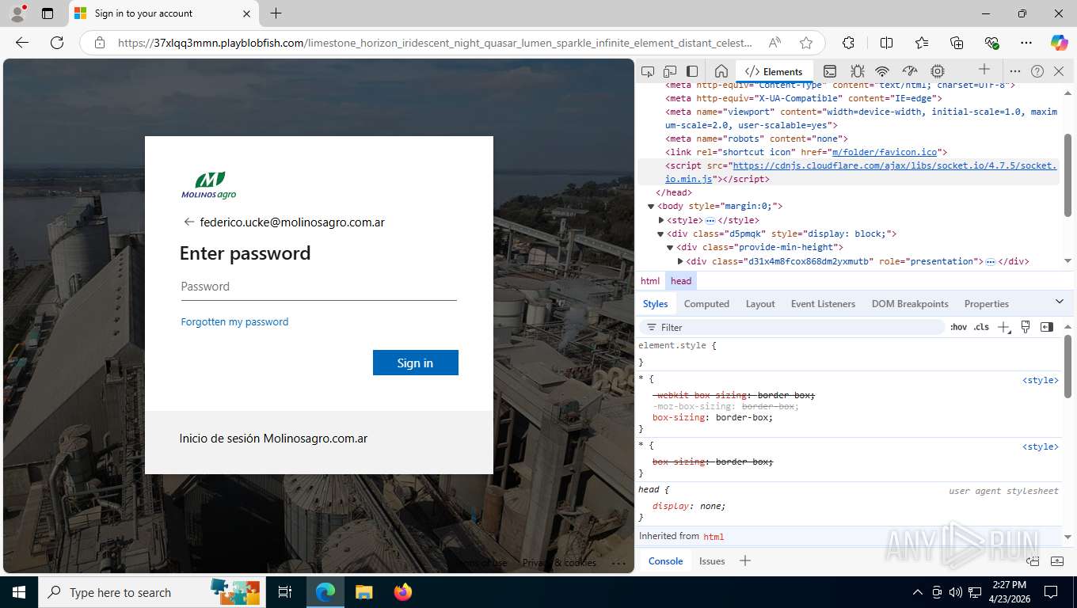Close the DevTools panel
Image resolution: width=1077 pixels, height=608 pixels.
pos(1059,71)
